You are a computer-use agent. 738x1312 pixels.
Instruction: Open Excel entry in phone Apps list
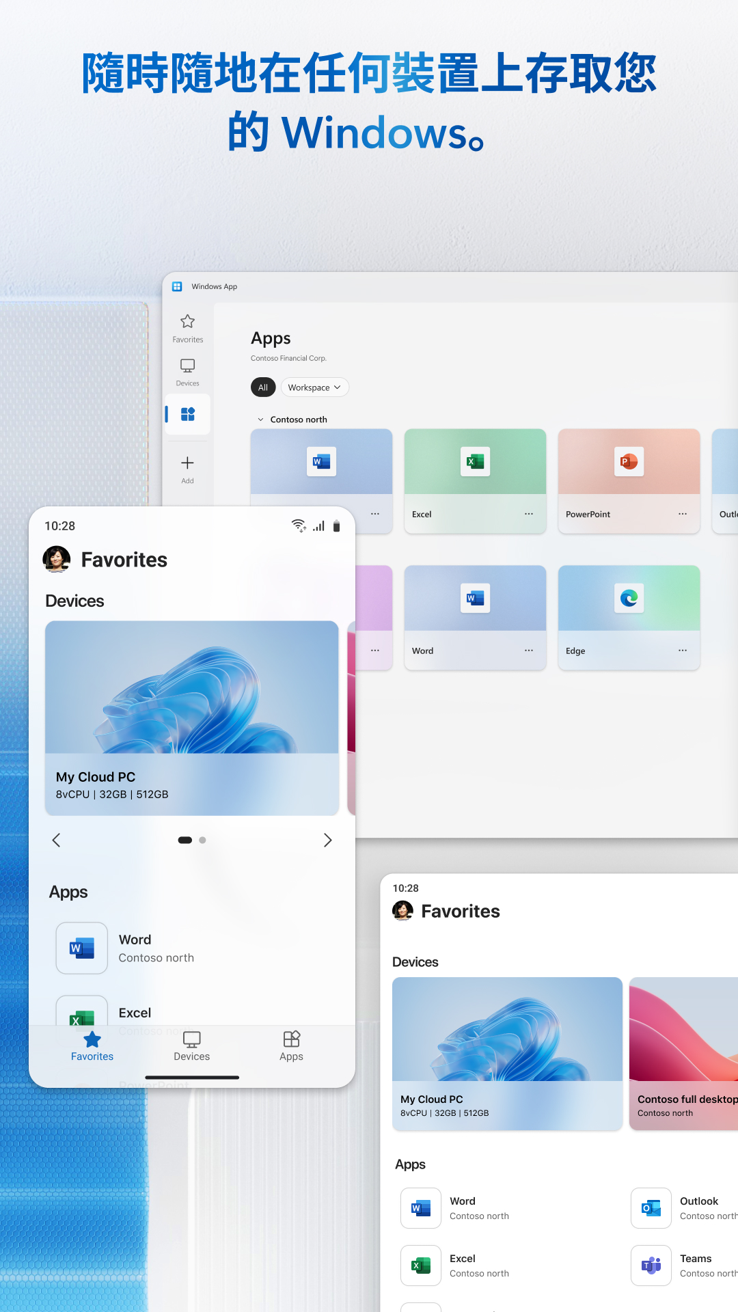click(135, 1013)
